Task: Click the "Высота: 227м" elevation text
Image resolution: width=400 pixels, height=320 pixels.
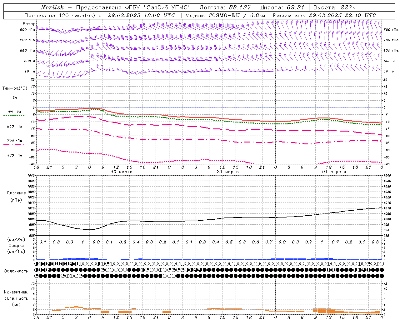Action: 334,7
